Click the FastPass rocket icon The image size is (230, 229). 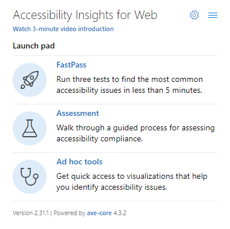pyautogui.click(x=30, y=80)
